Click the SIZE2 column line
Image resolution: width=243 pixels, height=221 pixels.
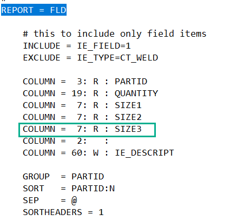82,117
